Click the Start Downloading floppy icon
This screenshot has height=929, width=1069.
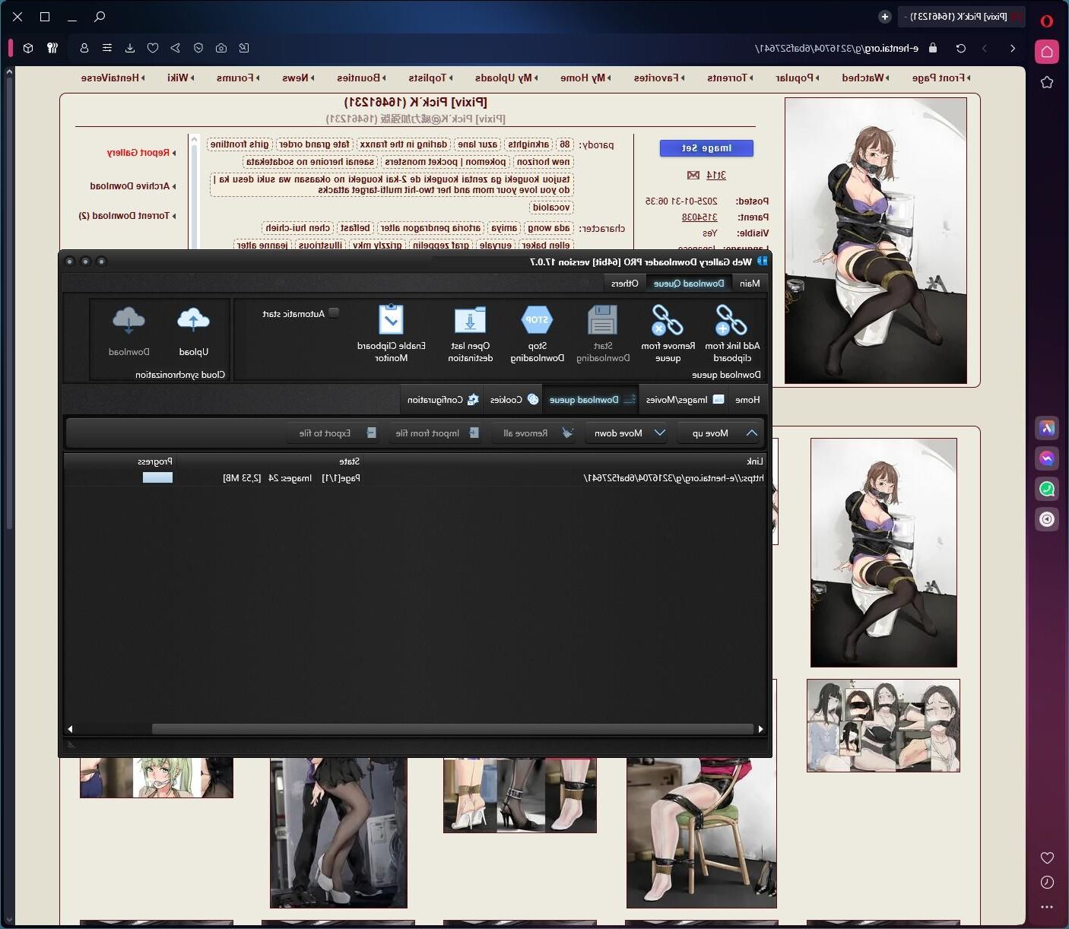coord(602,320)
